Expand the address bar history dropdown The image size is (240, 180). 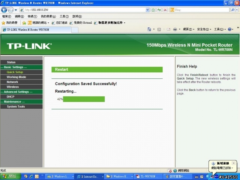147,10
